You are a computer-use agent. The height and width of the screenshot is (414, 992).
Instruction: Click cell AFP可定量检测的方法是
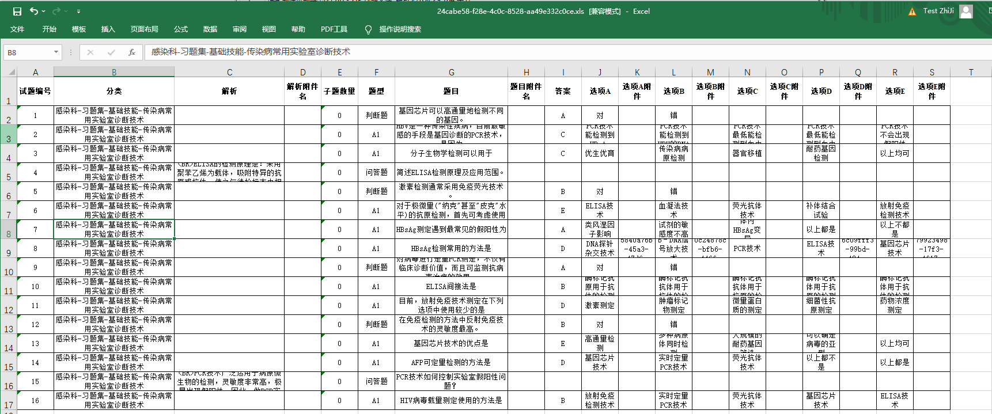pyautogui.click(x=451, y=362)
